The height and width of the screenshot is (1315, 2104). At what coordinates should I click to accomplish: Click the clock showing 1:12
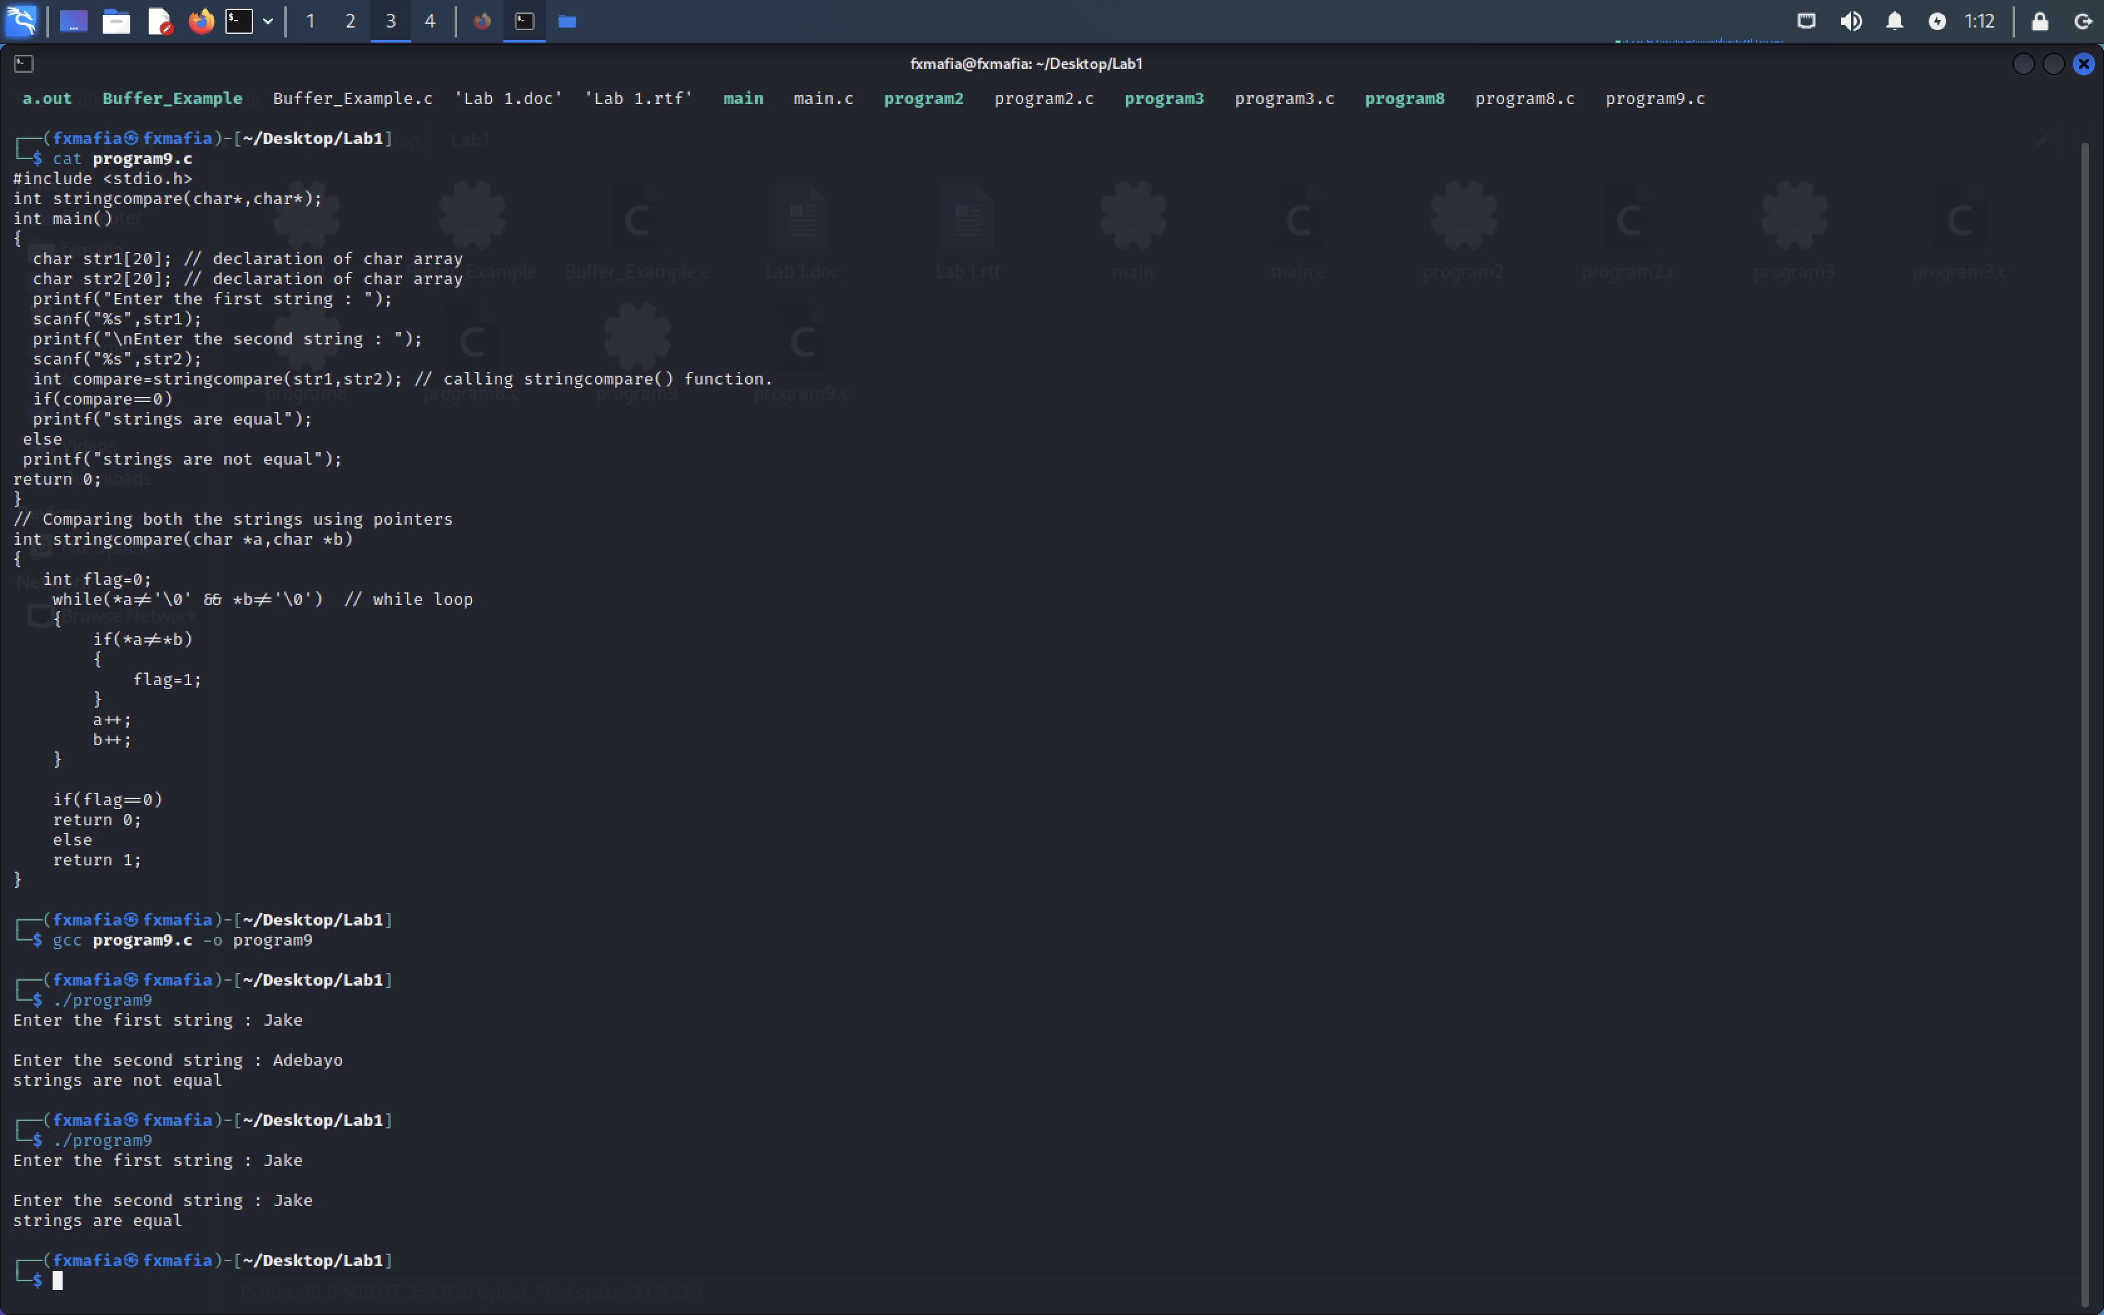(x=1979, y=21)
